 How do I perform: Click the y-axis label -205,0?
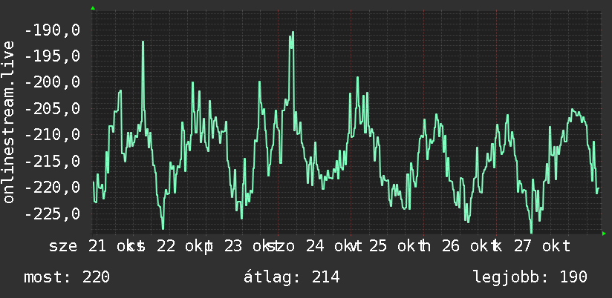[52, 109]
